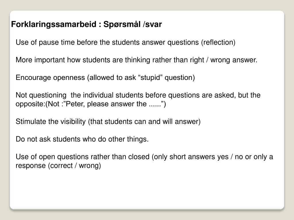Select the word 'reflection' in parentheses
The height and width of the screenshot is (220, 294).
[218, 42]
